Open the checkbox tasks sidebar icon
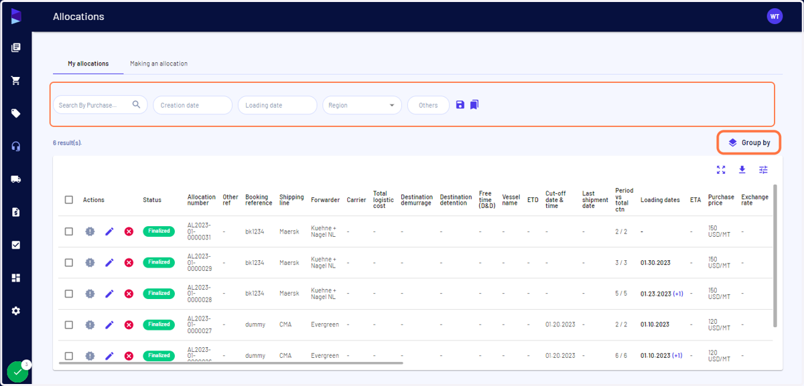The width and height of the screenshot is (804, 386). (x=16, y=245)
